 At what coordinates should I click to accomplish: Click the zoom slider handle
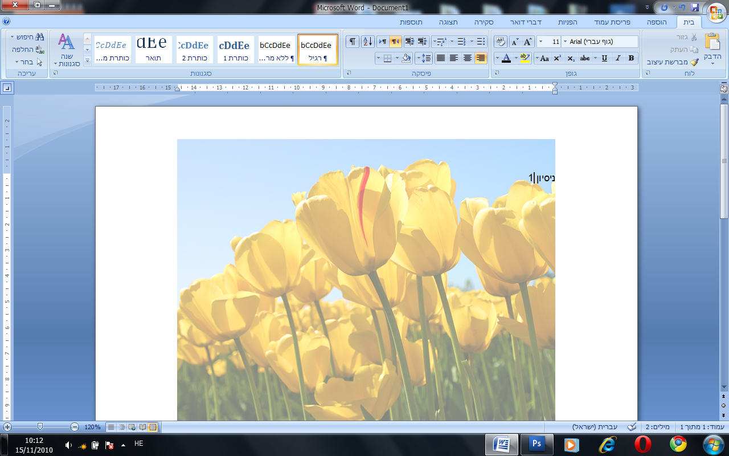click(40, 427)
